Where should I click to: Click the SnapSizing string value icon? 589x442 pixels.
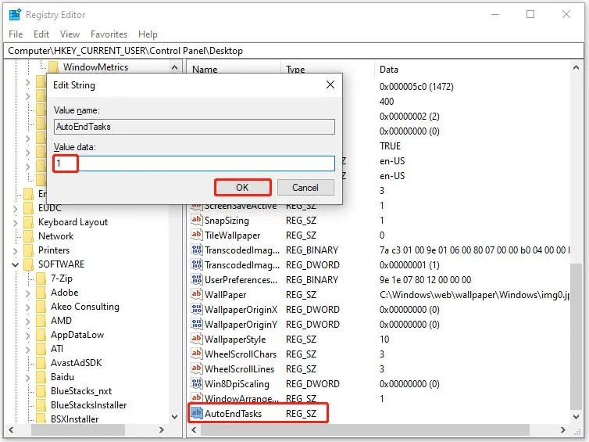click(196, 220)
